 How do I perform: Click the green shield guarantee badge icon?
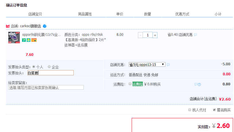[x=28, y=40]
